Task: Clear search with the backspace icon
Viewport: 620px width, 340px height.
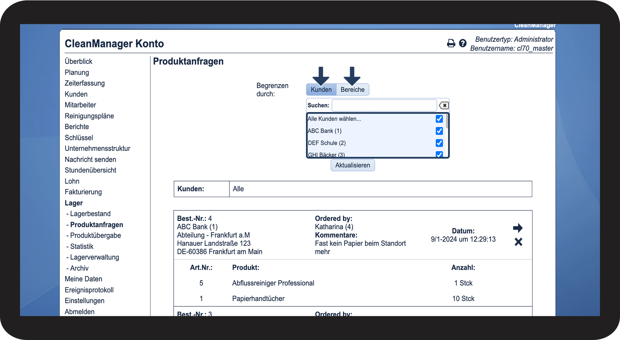Action: pos(444,105)
